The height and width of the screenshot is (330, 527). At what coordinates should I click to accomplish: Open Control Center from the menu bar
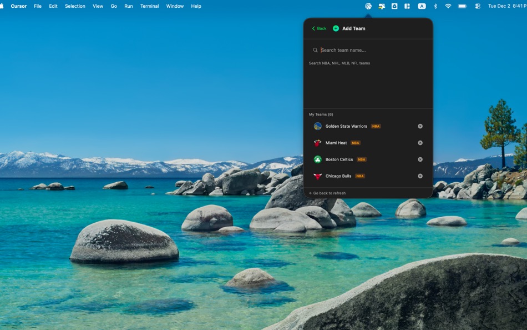click(x=478, y=6)
